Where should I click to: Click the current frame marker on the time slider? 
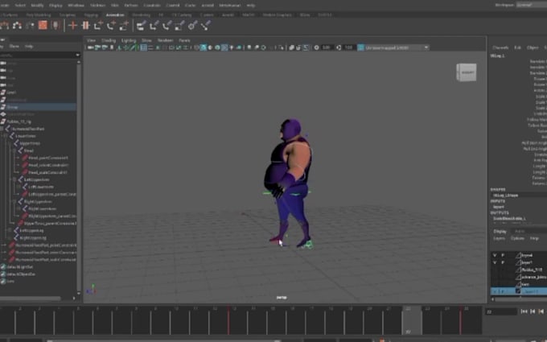pos(412,320)
